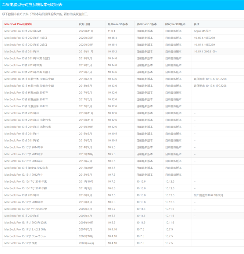Click the 2013年2月 release date cell
This screenshot has width=244, height=254.
tap(85, 161)
